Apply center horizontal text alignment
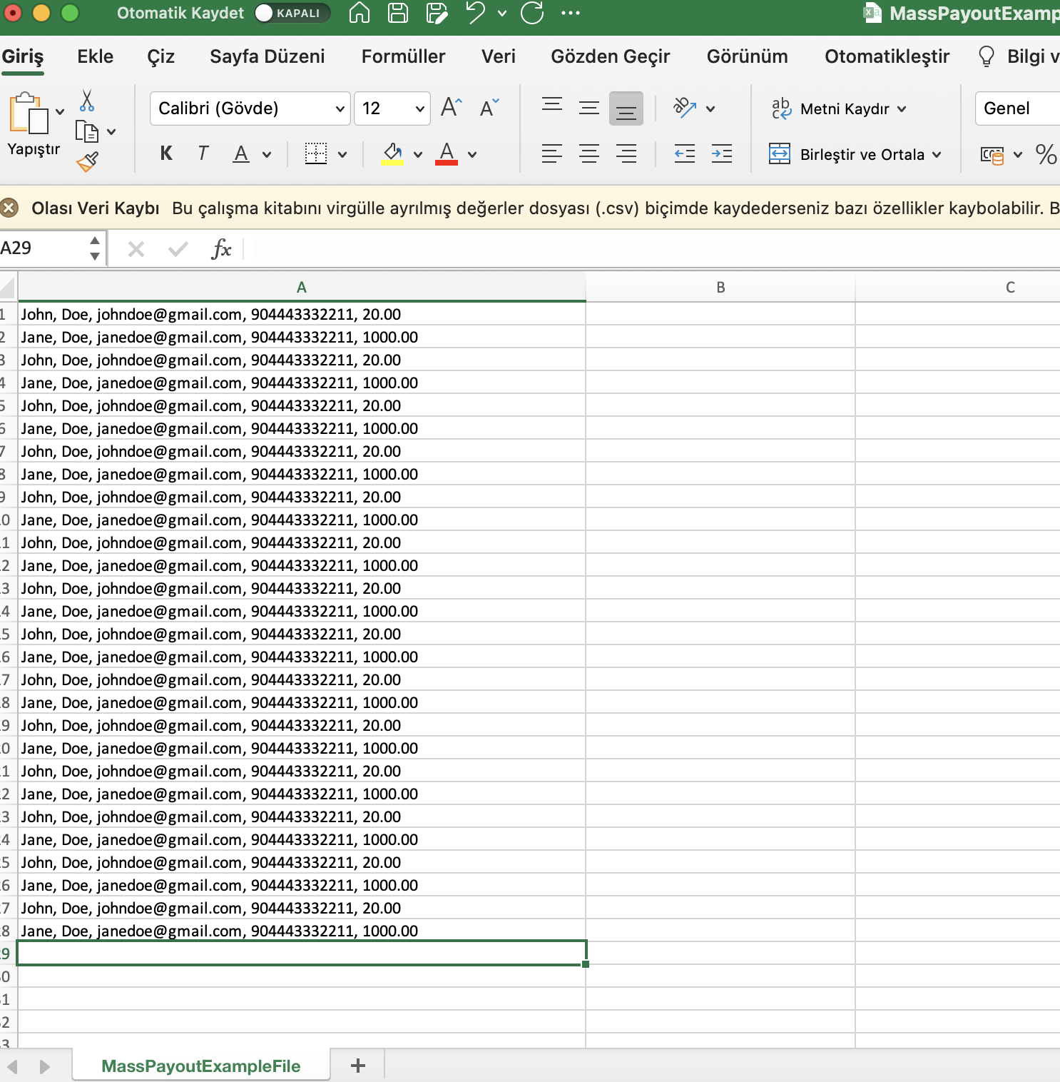This screenshot has height=1082, width=1060. (589, 153)
